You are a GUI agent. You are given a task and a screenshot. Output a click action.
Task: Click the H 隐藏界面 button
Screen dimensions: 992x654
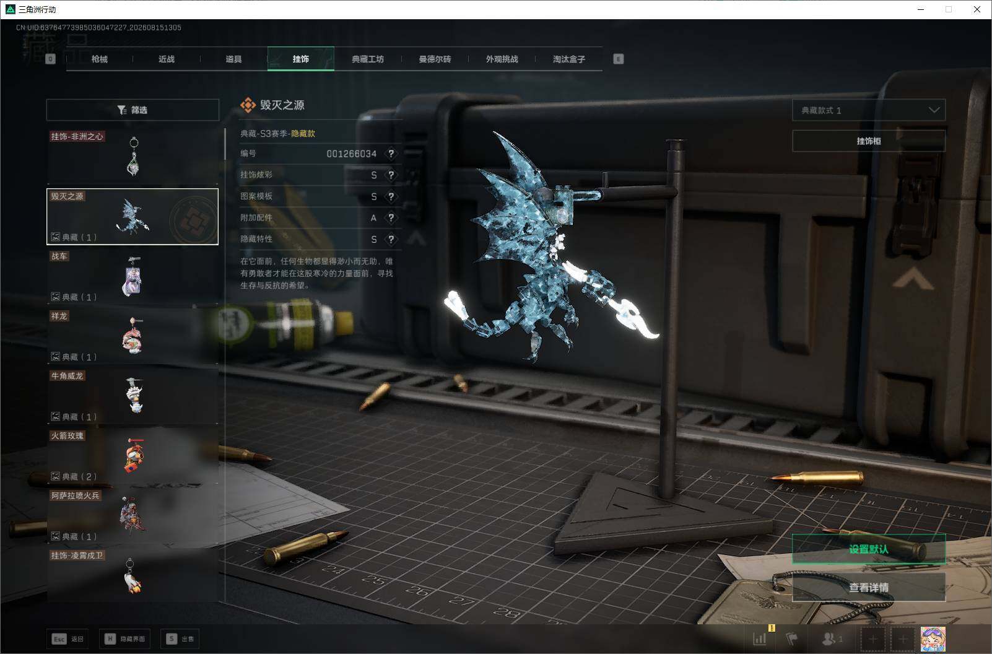coord(124,639)
